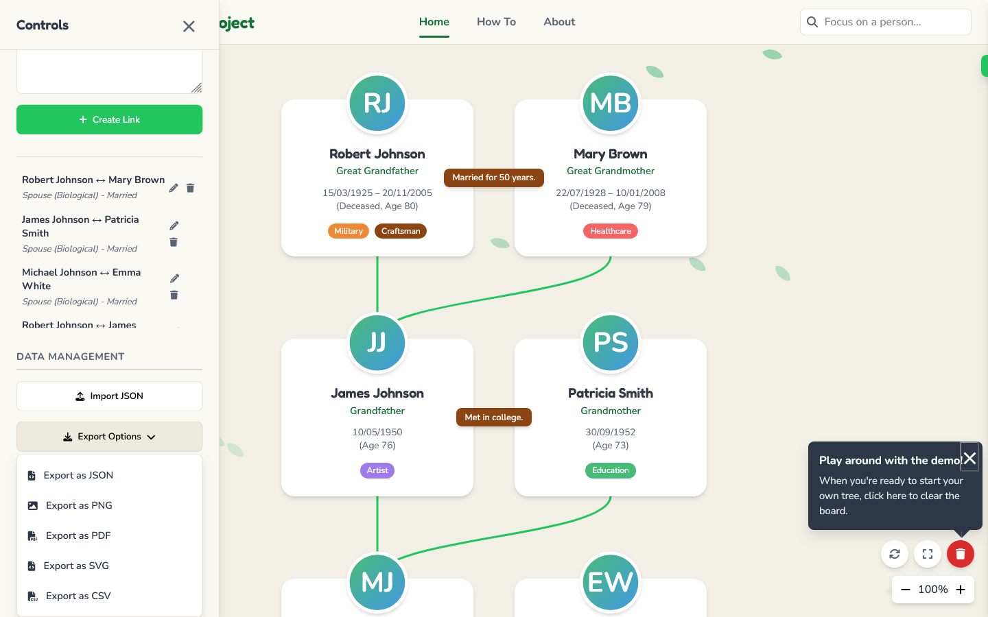
Task: Zoom out with the minus button
Action: tap(906, 590)
